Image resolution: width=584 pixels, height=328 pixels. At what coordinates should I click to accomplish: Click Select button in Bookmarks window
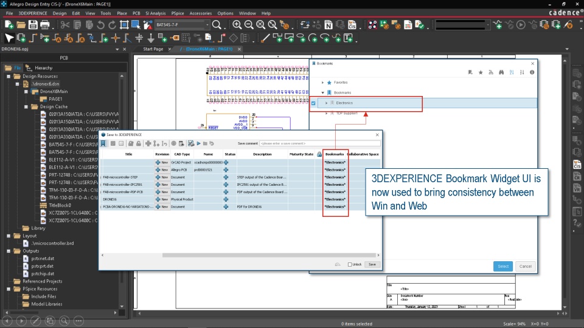[503, 266]
